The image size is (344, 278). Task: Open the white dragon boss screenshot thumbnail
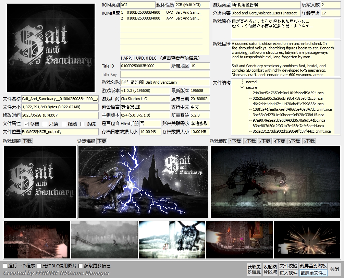pos(172,240)
